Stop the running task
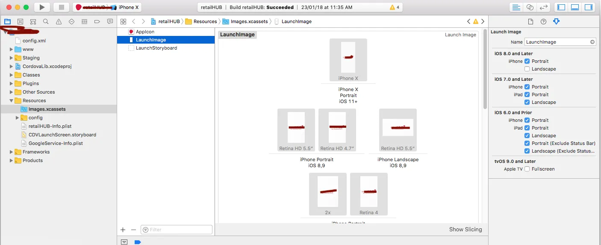 coord(61,7)
